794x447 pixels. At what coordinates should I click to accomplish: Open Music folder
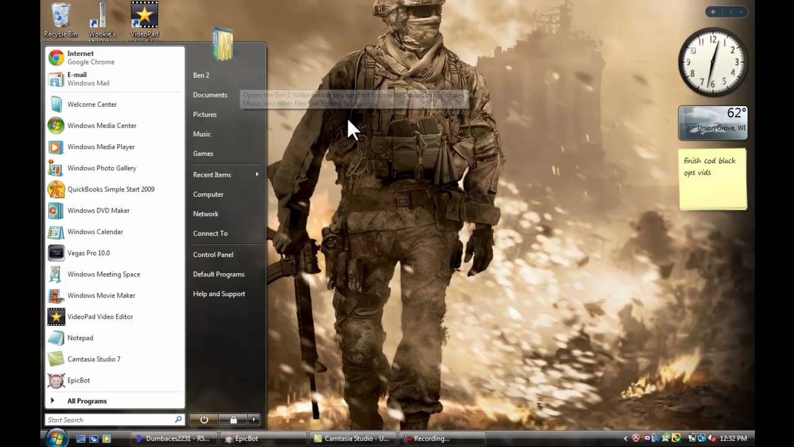pyautogui.click(x=226, y=134)
